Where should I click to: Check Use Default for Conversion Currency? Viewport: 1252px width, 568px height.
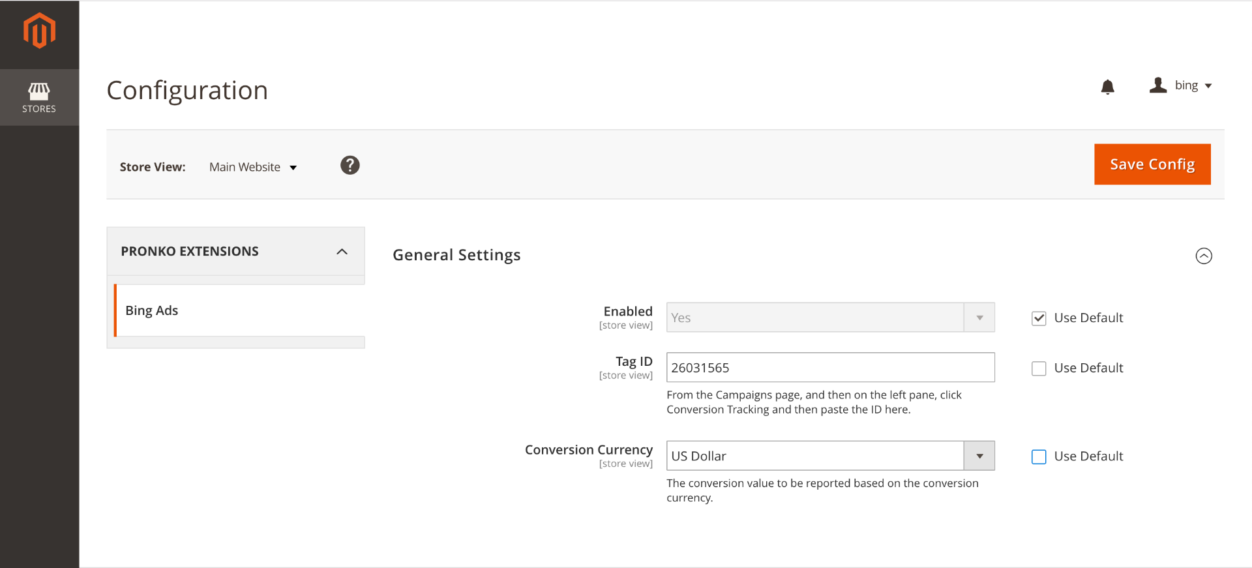pyautogui.click(x=1039, y=456)
